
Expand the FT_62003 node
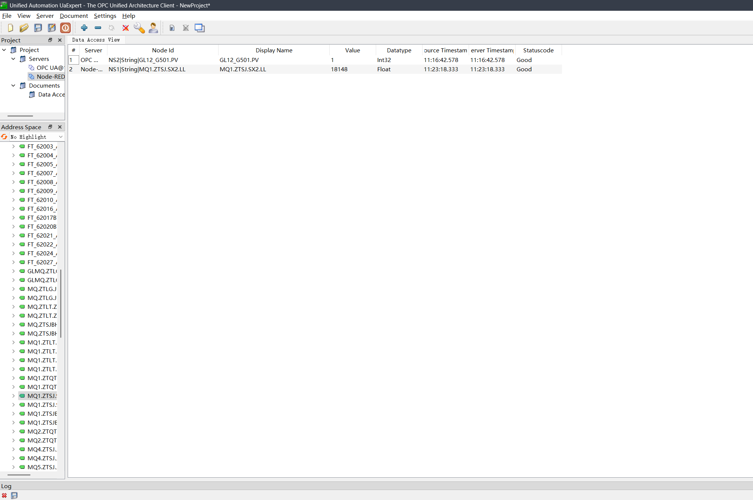tap(13, 146)
